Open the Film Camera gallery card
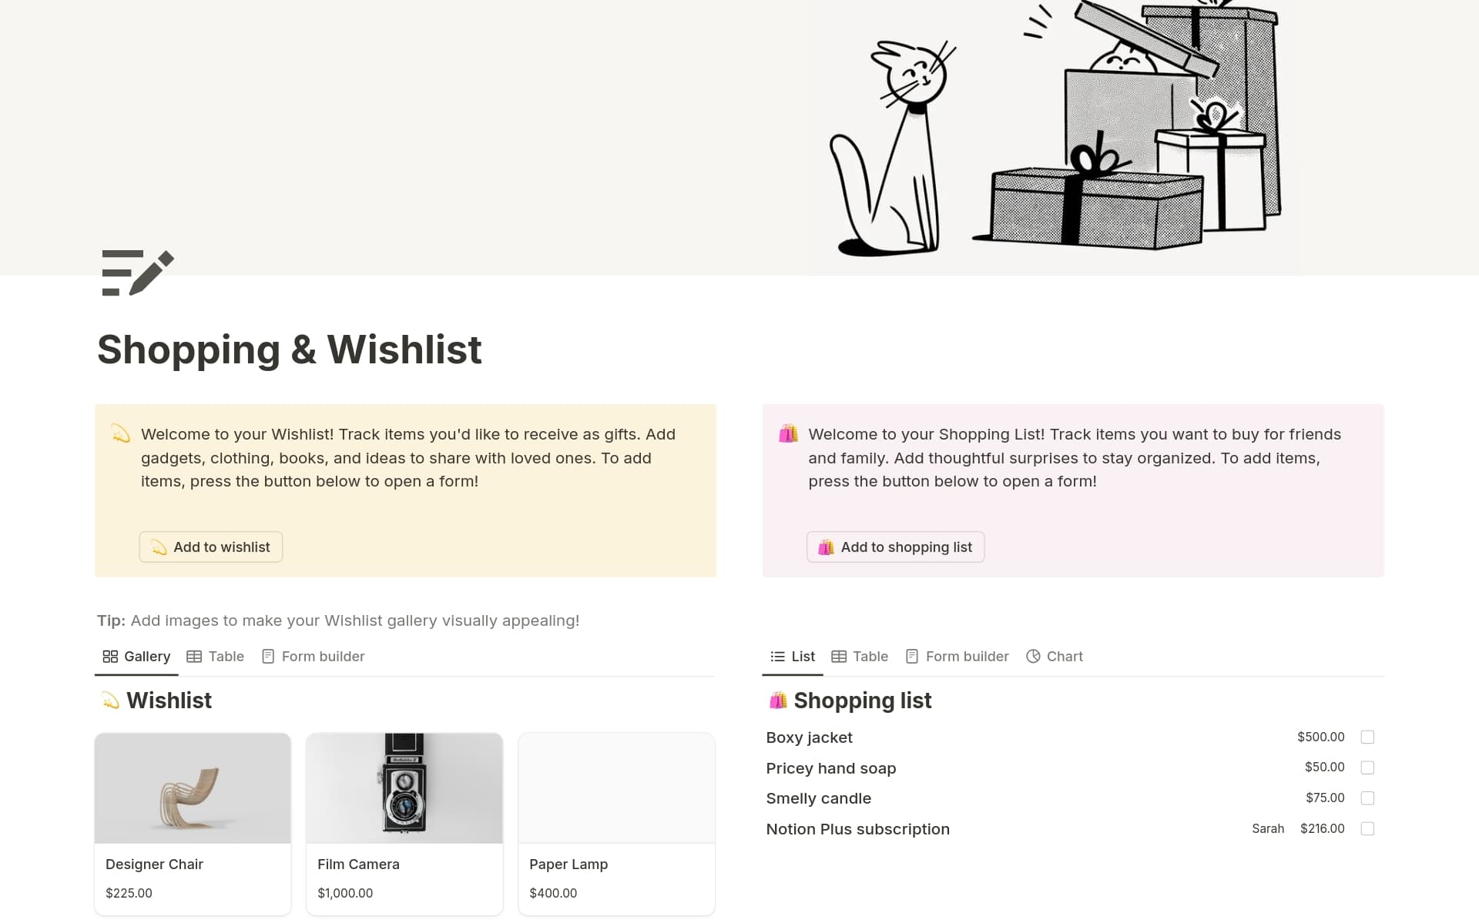Viewport: 1479px width, 923px height. (x=404, y=824)
